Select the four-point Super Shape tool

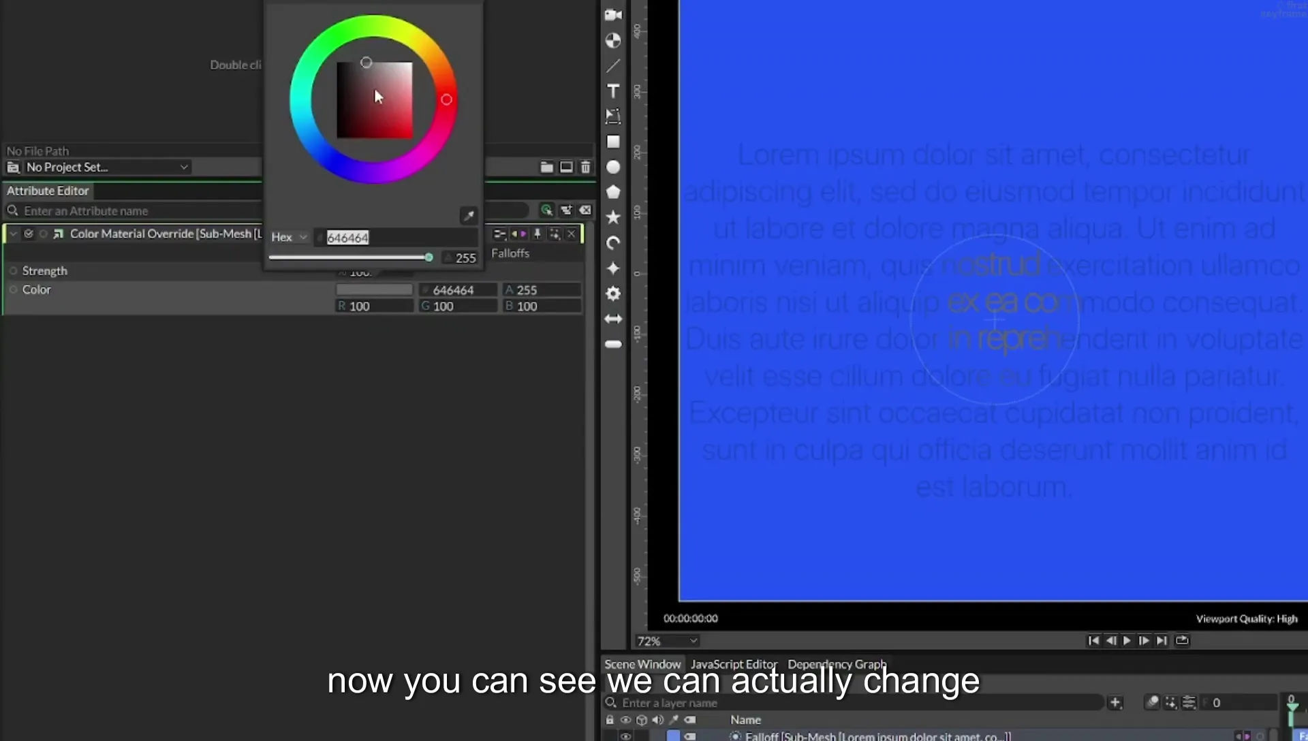613,268
